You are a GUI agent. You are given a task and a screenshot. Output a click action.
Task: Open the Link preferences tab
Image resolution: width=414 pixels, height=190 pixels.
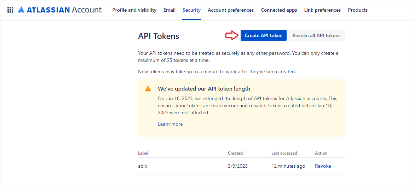pyautogui.click(x=322, y=10)
